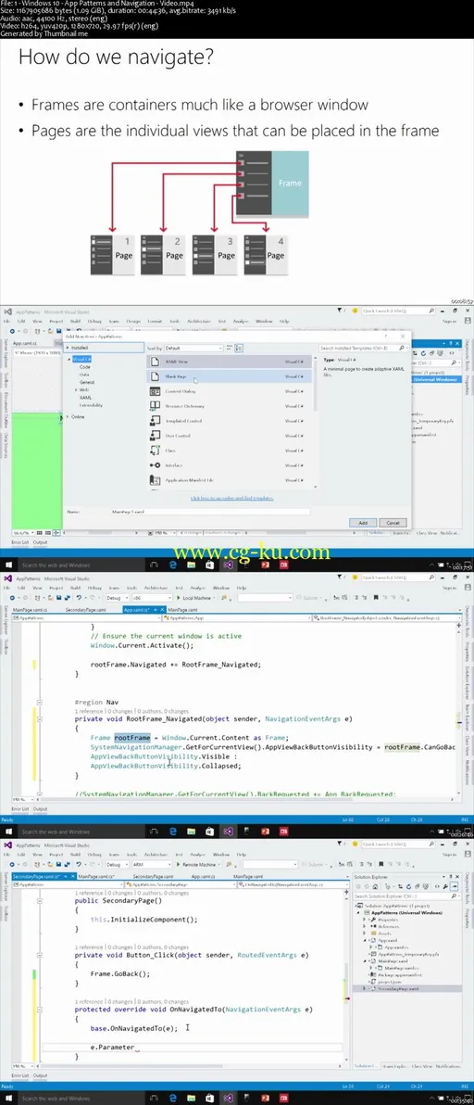Collapse the Installed templates node

(x=69, y=348)
